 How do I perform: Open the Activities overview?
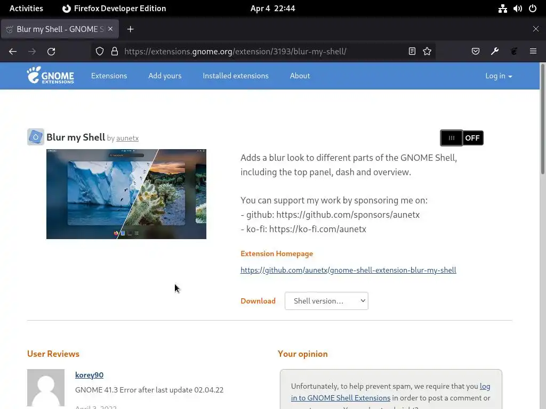point(26,9)
